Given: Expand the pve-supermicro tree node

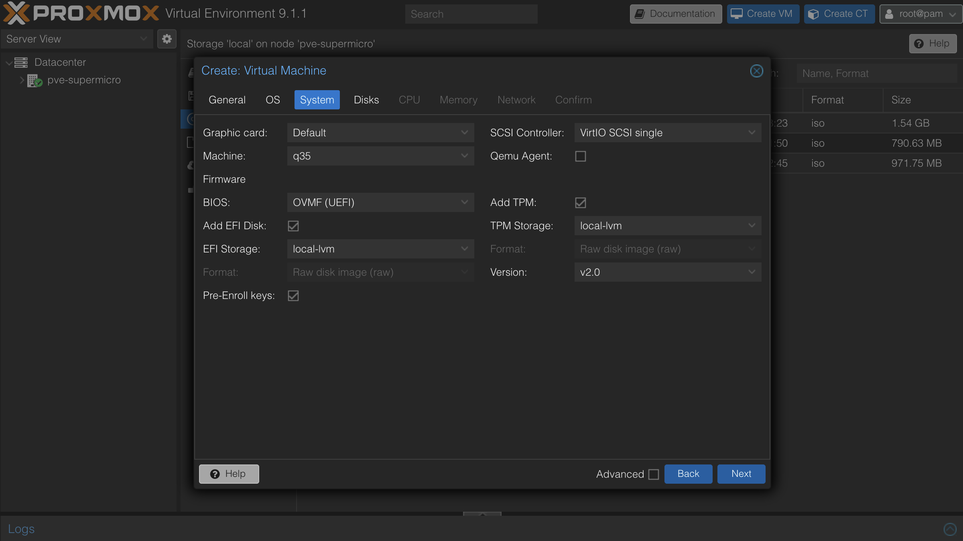Looking at the screenshot, I should click(22, 80).
